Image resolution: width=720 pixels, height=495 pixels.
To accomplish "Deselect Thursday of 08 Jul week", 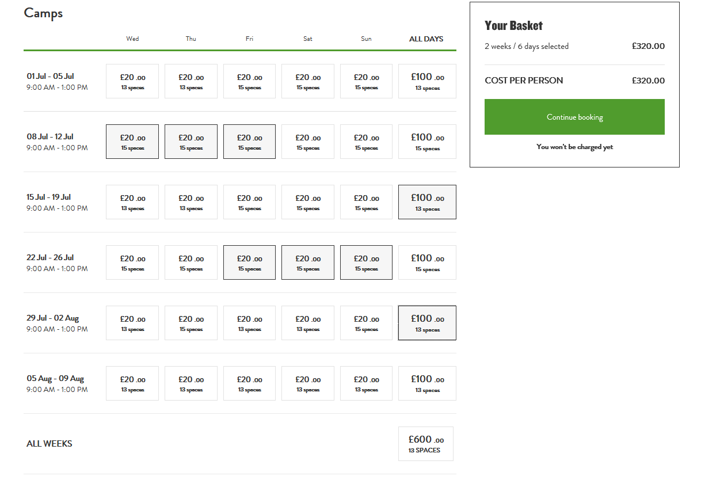I will tap(191, 142).
